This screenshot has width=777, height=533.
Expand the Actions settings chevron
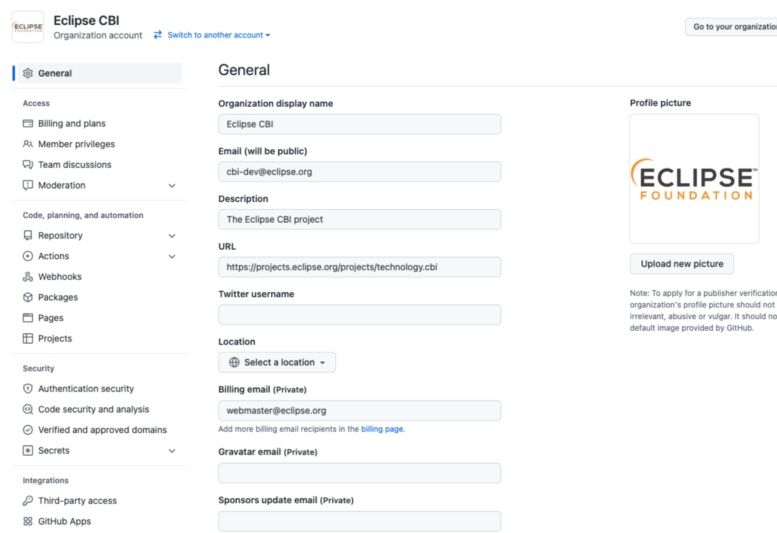[x=172, y=256]
